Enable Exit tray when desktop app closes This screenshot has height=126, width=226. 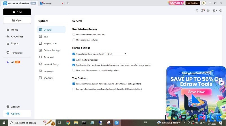(74, 89)
